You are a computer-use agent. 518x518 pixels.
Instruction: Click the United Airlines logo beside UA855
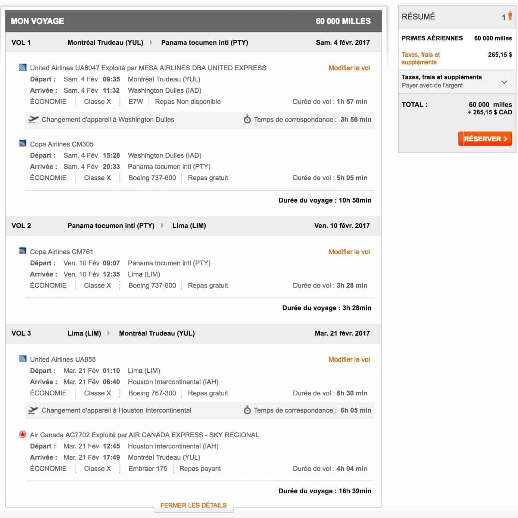tap(23, 359)
